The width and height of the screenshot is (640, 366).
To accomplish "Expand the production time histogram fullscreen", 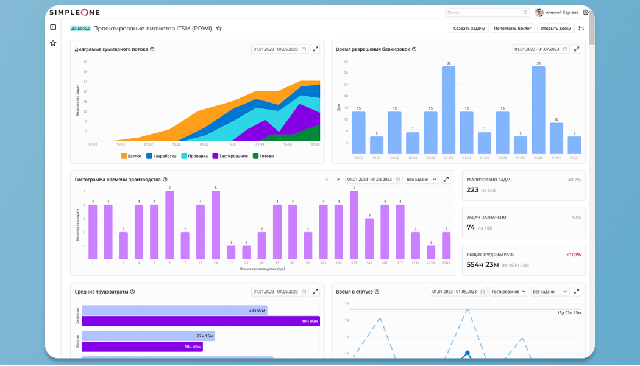I will [x=446, y=180].
